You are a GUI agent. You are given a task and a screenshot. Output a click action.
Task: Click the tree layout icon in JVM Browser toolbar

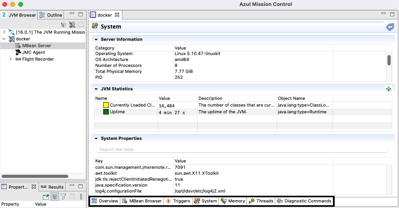coord(64,25)
